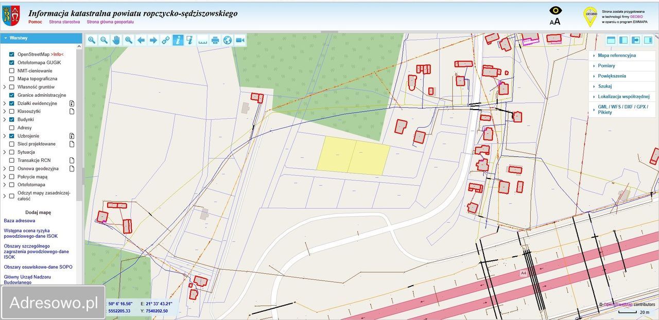
Task: Uncheck the OpenStreetMap layer
Action: 12,54
